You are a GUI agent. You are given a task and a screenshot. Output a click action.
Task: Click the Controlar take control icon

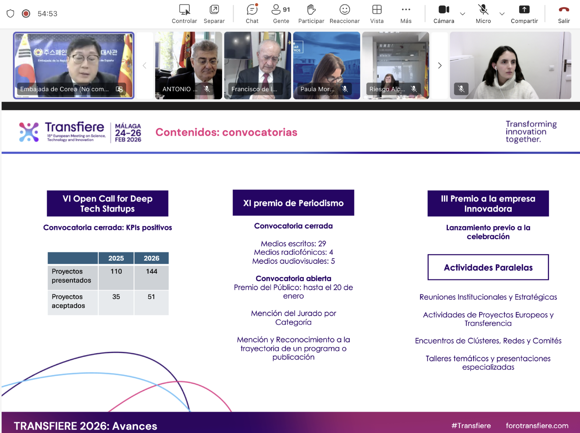[x=184, y=14]
